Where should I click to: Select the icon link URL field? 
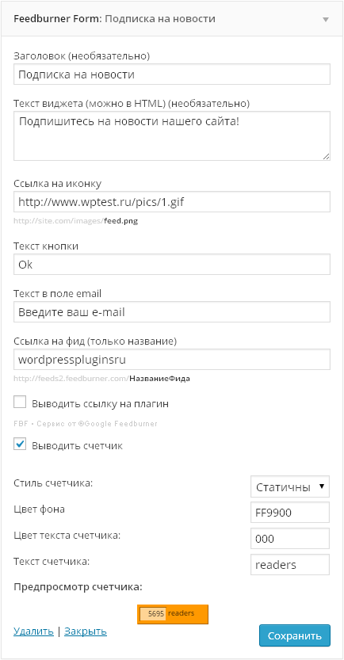coord(172,202)
